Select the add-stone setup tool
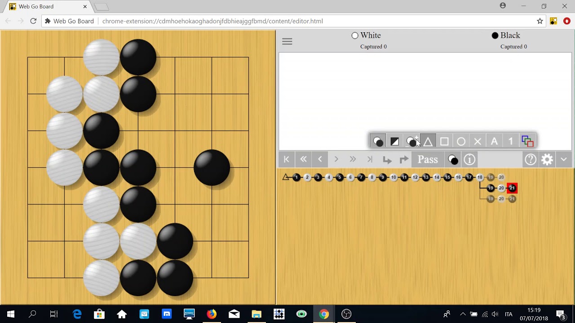 (x=411, y=141)
